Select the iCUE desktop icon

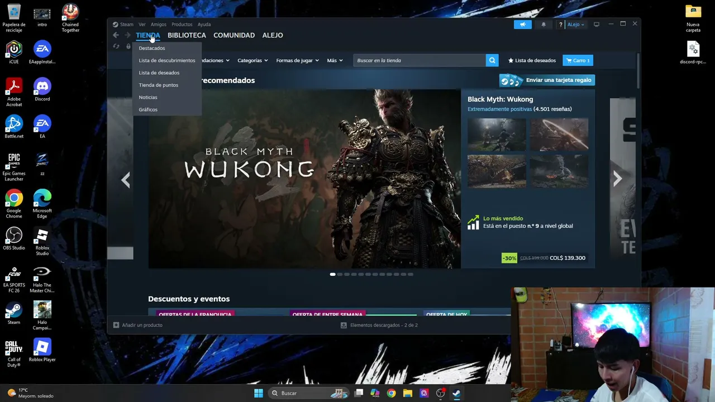[x=14, y=52]
